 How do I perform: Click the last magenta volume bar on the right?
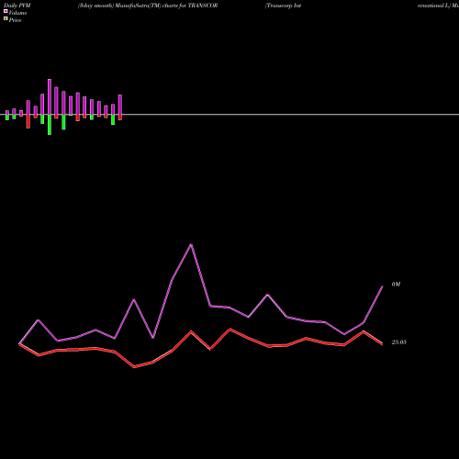[x=120, y=105]
